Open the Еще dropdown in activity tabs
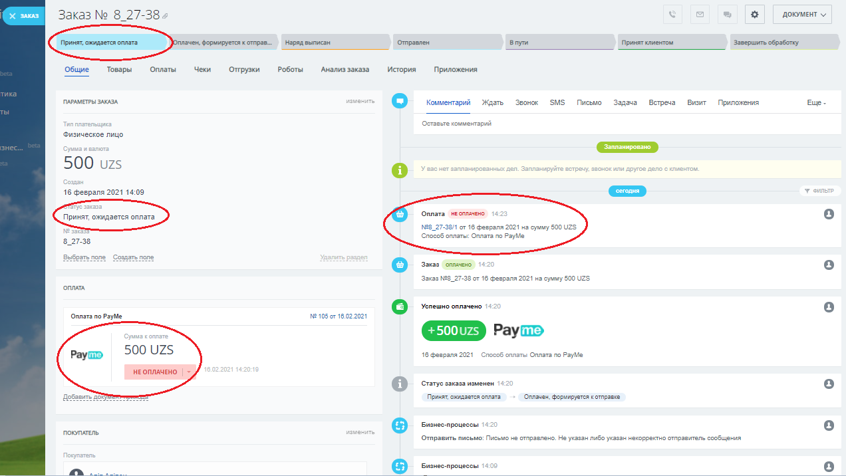The width and height of the screenshot is (846, 476). pos(816,103)
